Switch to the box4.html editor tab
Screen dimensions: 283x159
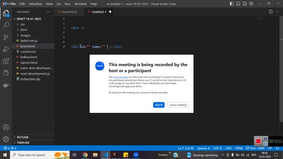click(x=69, y=12)
